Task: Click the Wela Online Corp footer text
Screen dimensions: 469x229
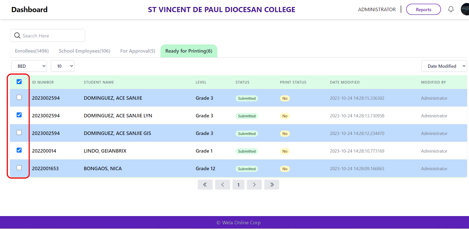Action: click(x=239, y=223)
